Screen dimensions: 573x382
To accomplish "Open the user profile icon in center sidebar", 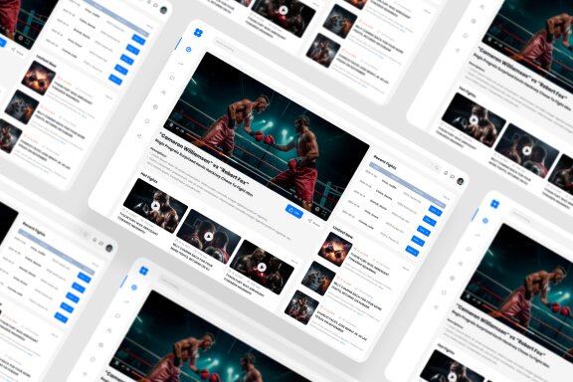I will [164, 93].
